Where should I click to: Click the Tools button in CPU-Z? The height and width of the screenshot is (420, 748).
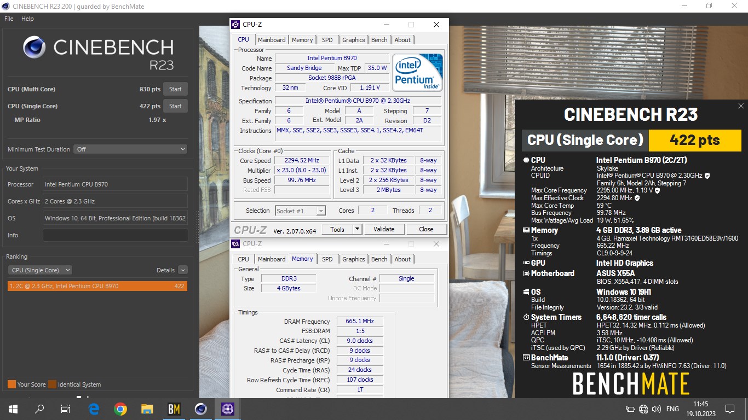(x=337, y=229)
